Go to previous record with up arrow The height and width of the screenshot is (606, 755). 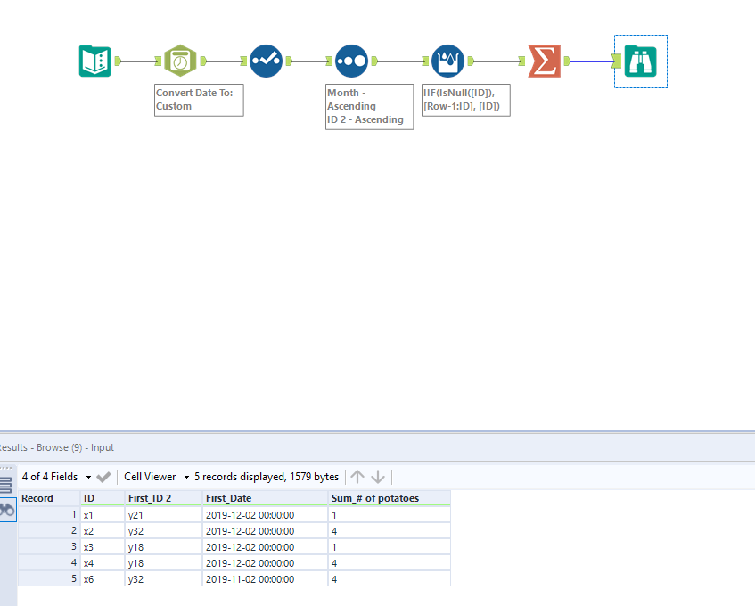point(357,477)
